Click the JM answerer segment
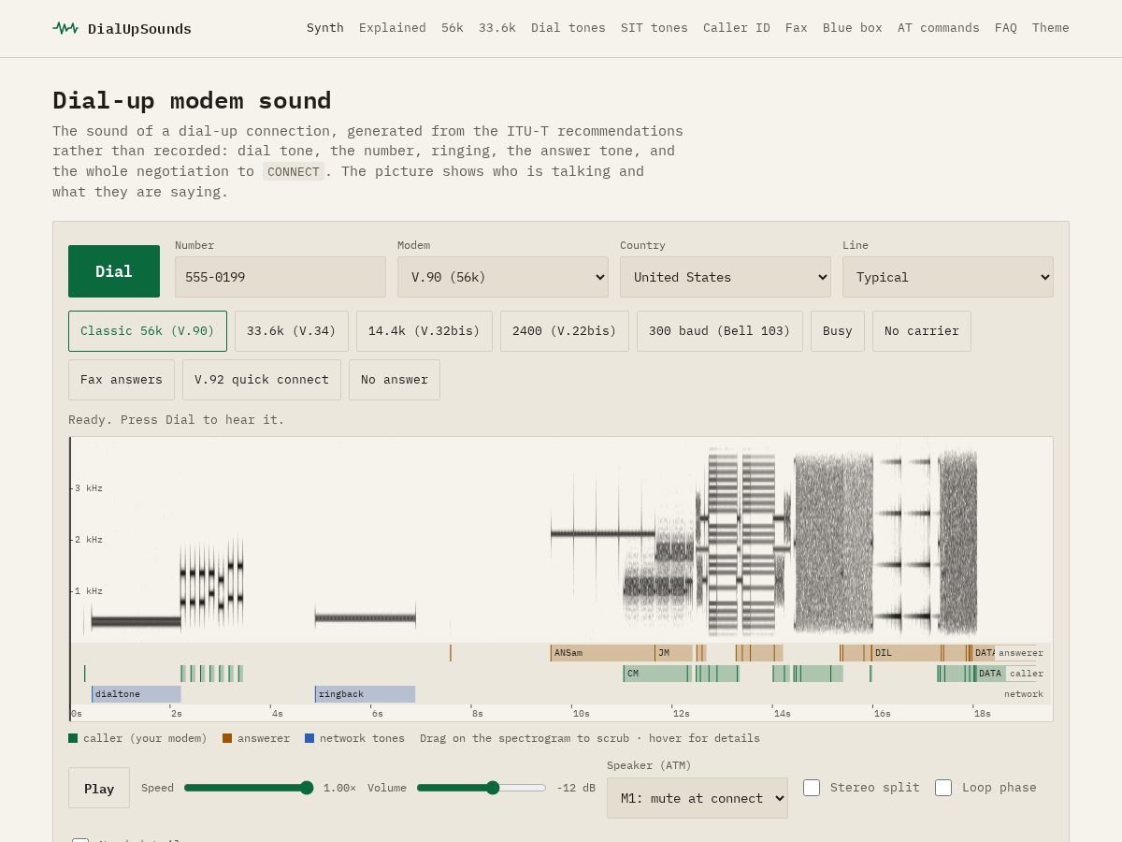The height and width of the screenshot is (842, 1122). click(673, 653)
